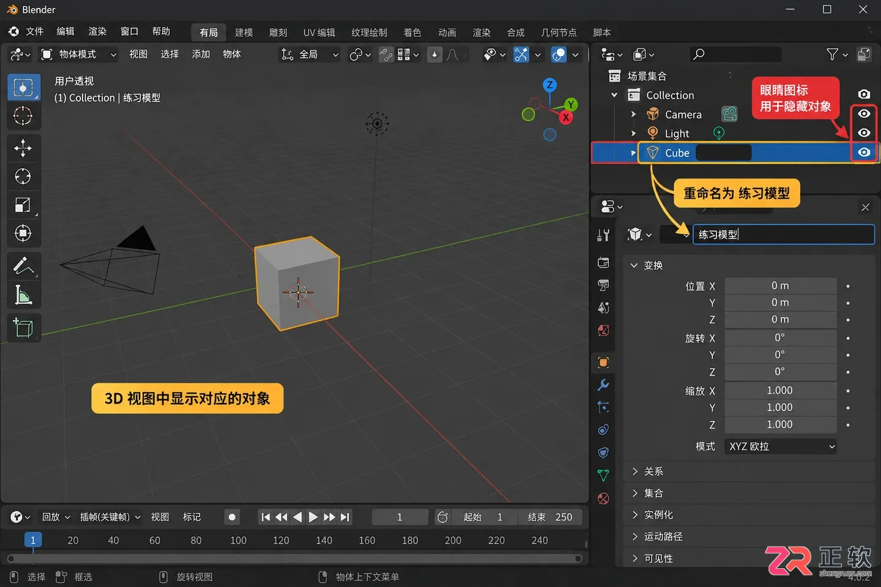Open the Material properties tab
Screen dimensions: 881x587
click(x=603, y=498)
